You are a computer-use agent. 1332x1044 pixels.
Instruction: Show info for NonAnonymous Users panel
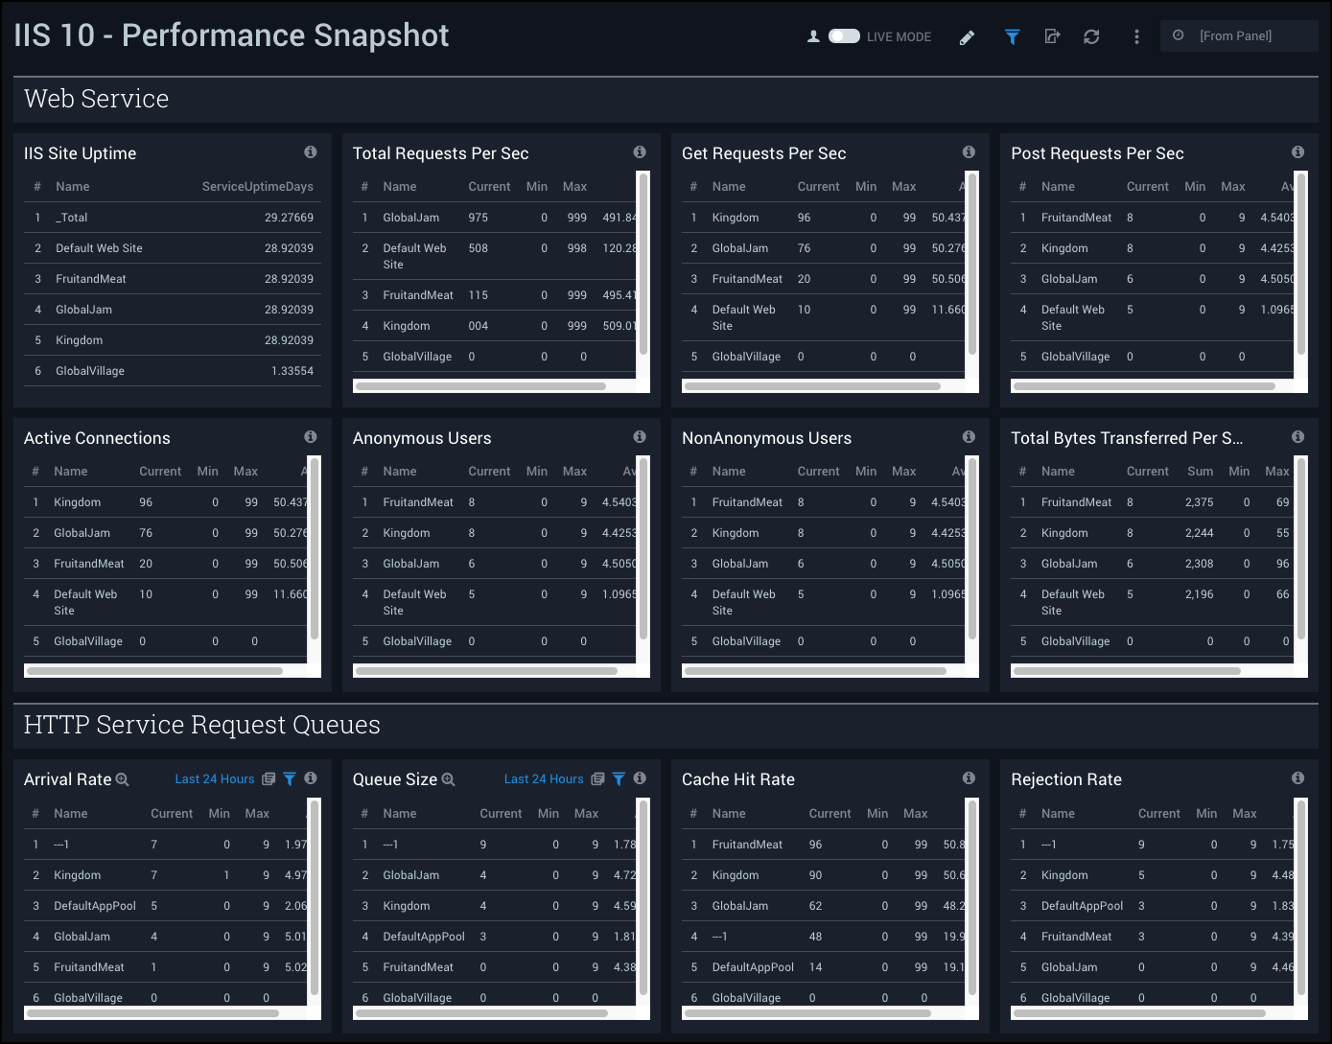point(969,436)
